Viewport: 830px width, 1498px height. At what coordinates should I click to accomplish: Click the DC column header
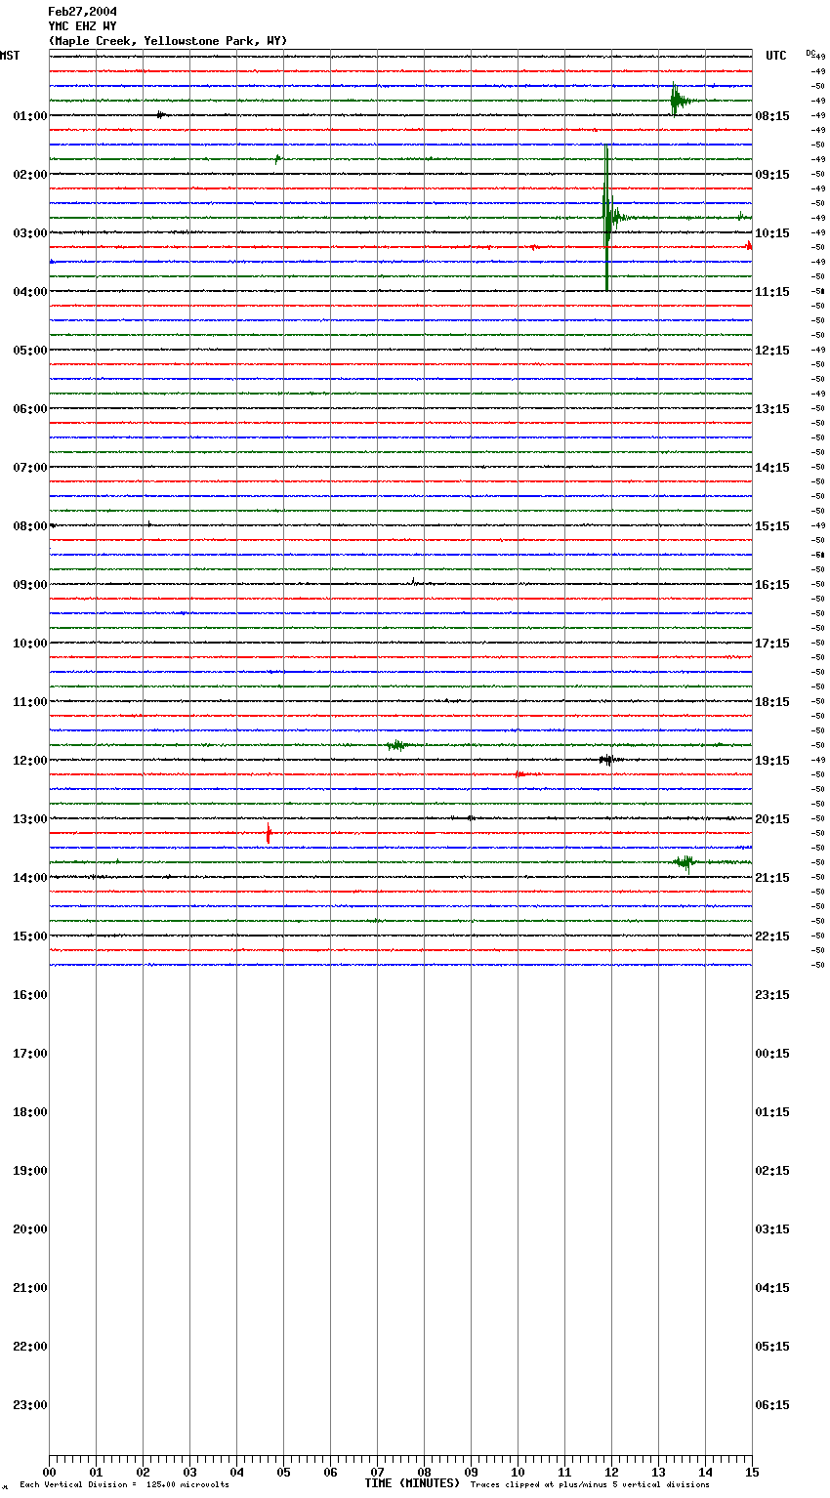pyautogui.click(x=809, y=52)
